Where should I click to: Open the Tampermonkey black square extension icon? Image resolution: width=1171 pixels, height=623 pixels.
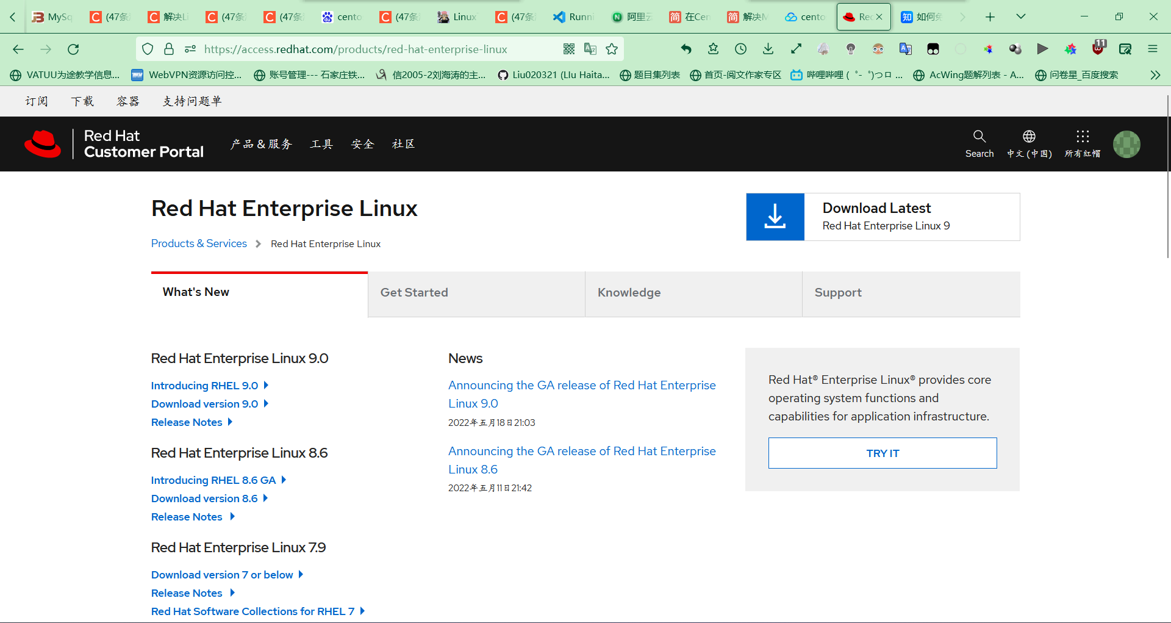click(x=933, y=49)
